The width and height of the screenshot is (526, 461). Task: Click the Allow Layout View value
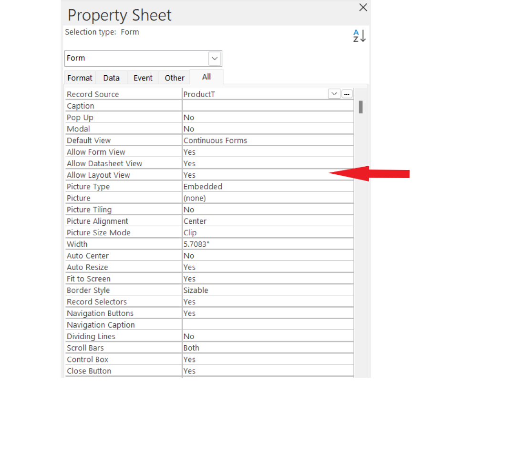[x=267, y=175]
